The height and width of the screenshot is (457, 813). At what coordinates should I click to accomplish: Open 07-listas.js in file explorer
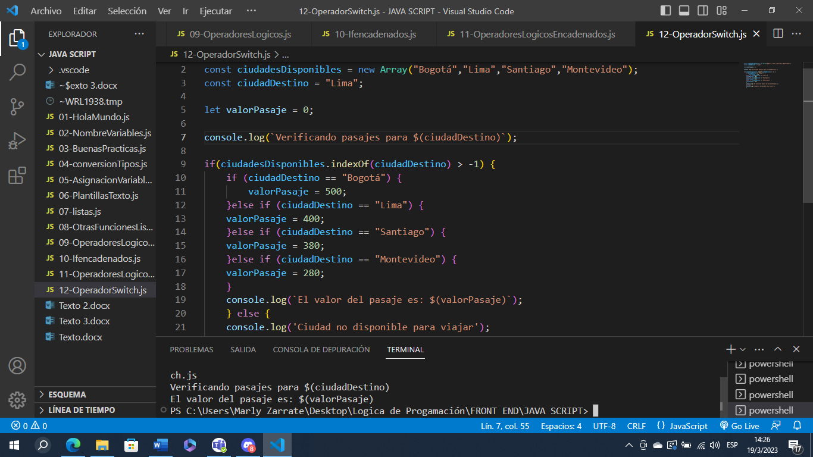95,211
